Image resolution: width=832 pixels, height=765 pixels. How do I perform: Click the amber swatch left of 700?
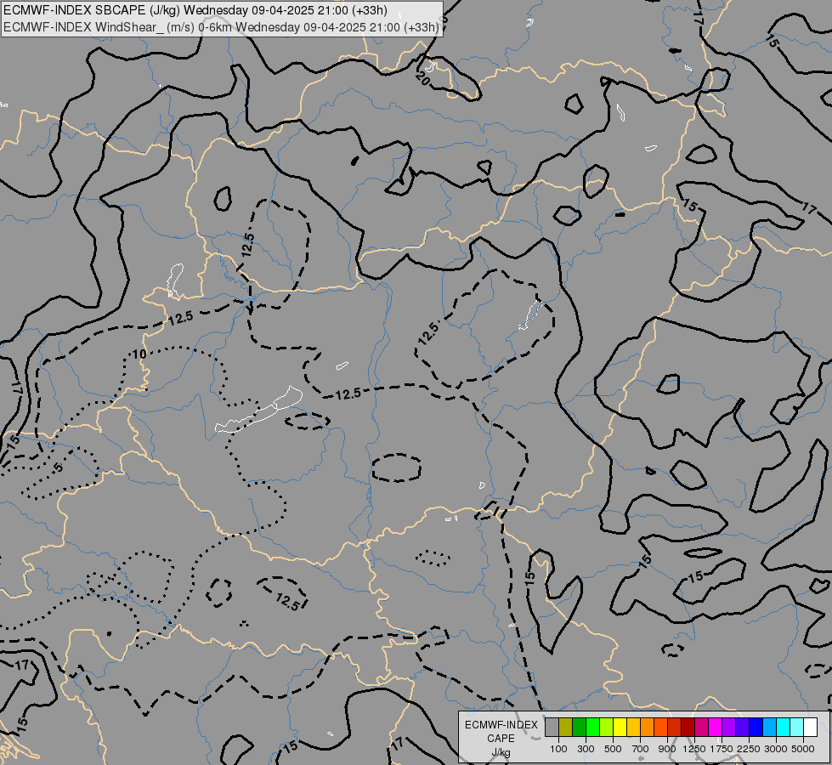[x=633, y=728]
